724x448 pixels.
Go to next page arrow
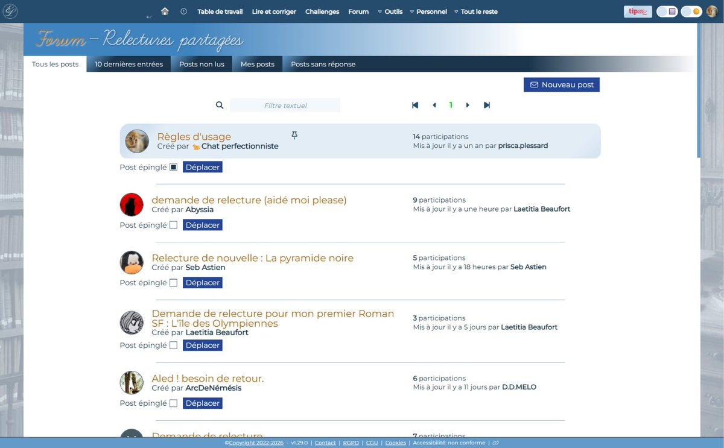pyautogui.click(x=468, y=105)
